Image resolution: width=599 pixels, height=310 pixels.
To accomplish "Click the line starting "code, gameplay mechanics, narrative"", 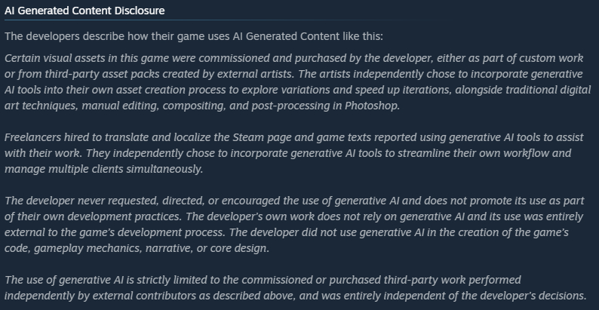I will tap(136, 248).
